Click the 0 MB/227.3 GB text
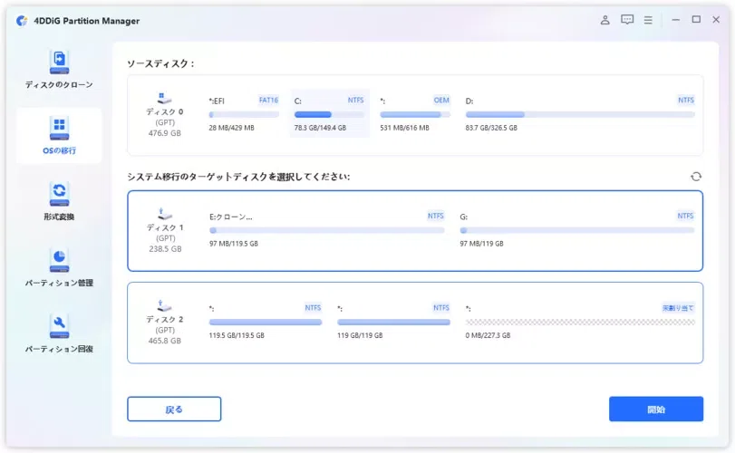Image resolution: width=735 pixels, height=453 pixels. (x=488, y=335)
